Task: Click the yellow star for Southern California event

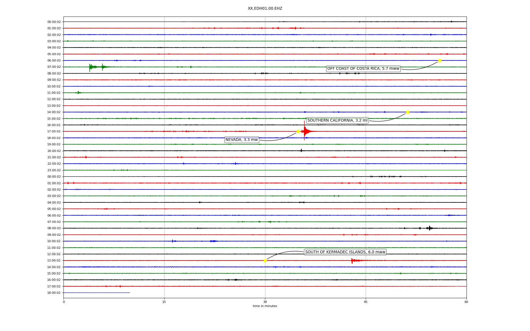Action: [407, 112]
